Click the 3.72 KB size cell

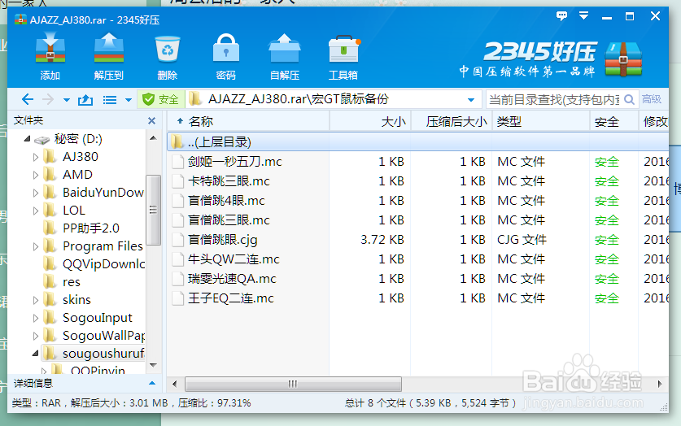(382, 240)
